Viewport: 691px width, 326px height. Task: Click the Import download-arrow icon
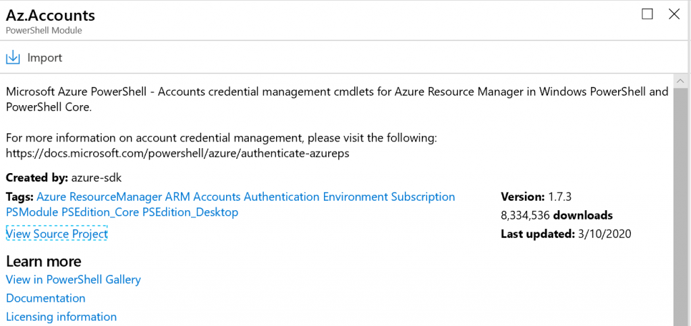coord(13,58)
